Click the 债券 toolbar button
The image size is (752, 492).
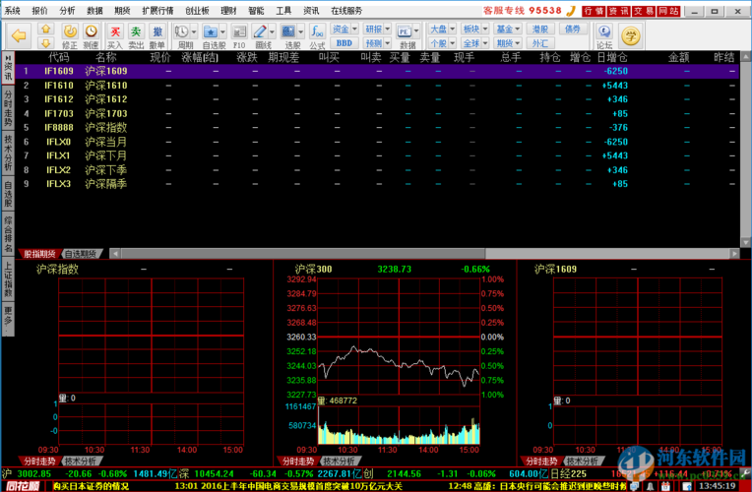(573, 30)
